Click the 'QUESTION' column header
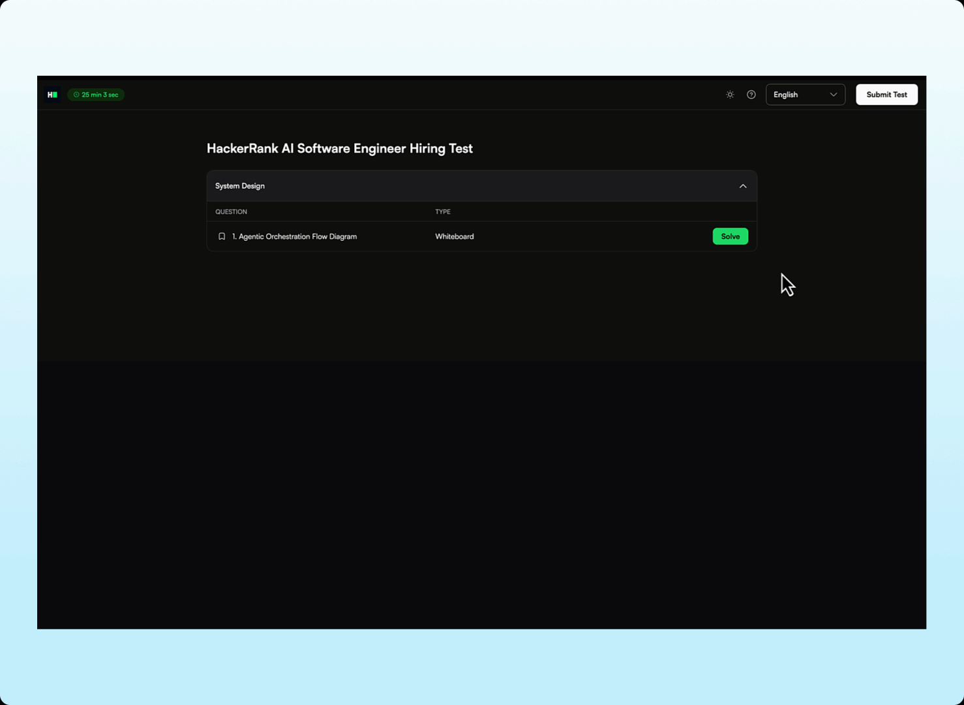This screenshot has width=964, height=705. tap(231, 211)
